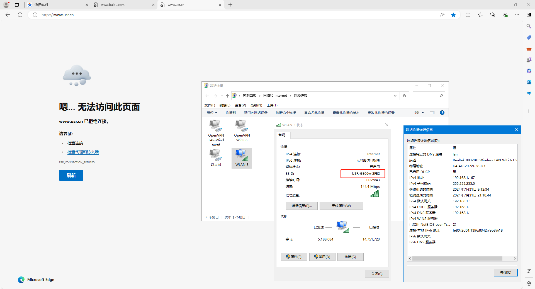
Task: Click the details list horizontal scrollbar
Action: point(457,258)
